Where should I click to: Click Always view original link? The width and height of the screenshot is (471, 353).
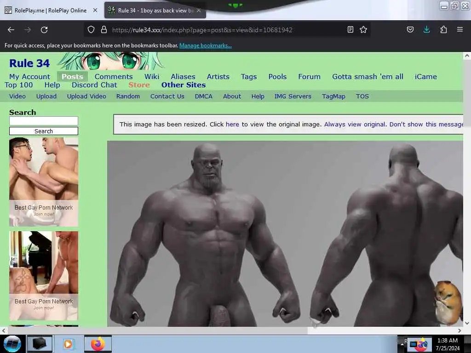coord(355,124)
